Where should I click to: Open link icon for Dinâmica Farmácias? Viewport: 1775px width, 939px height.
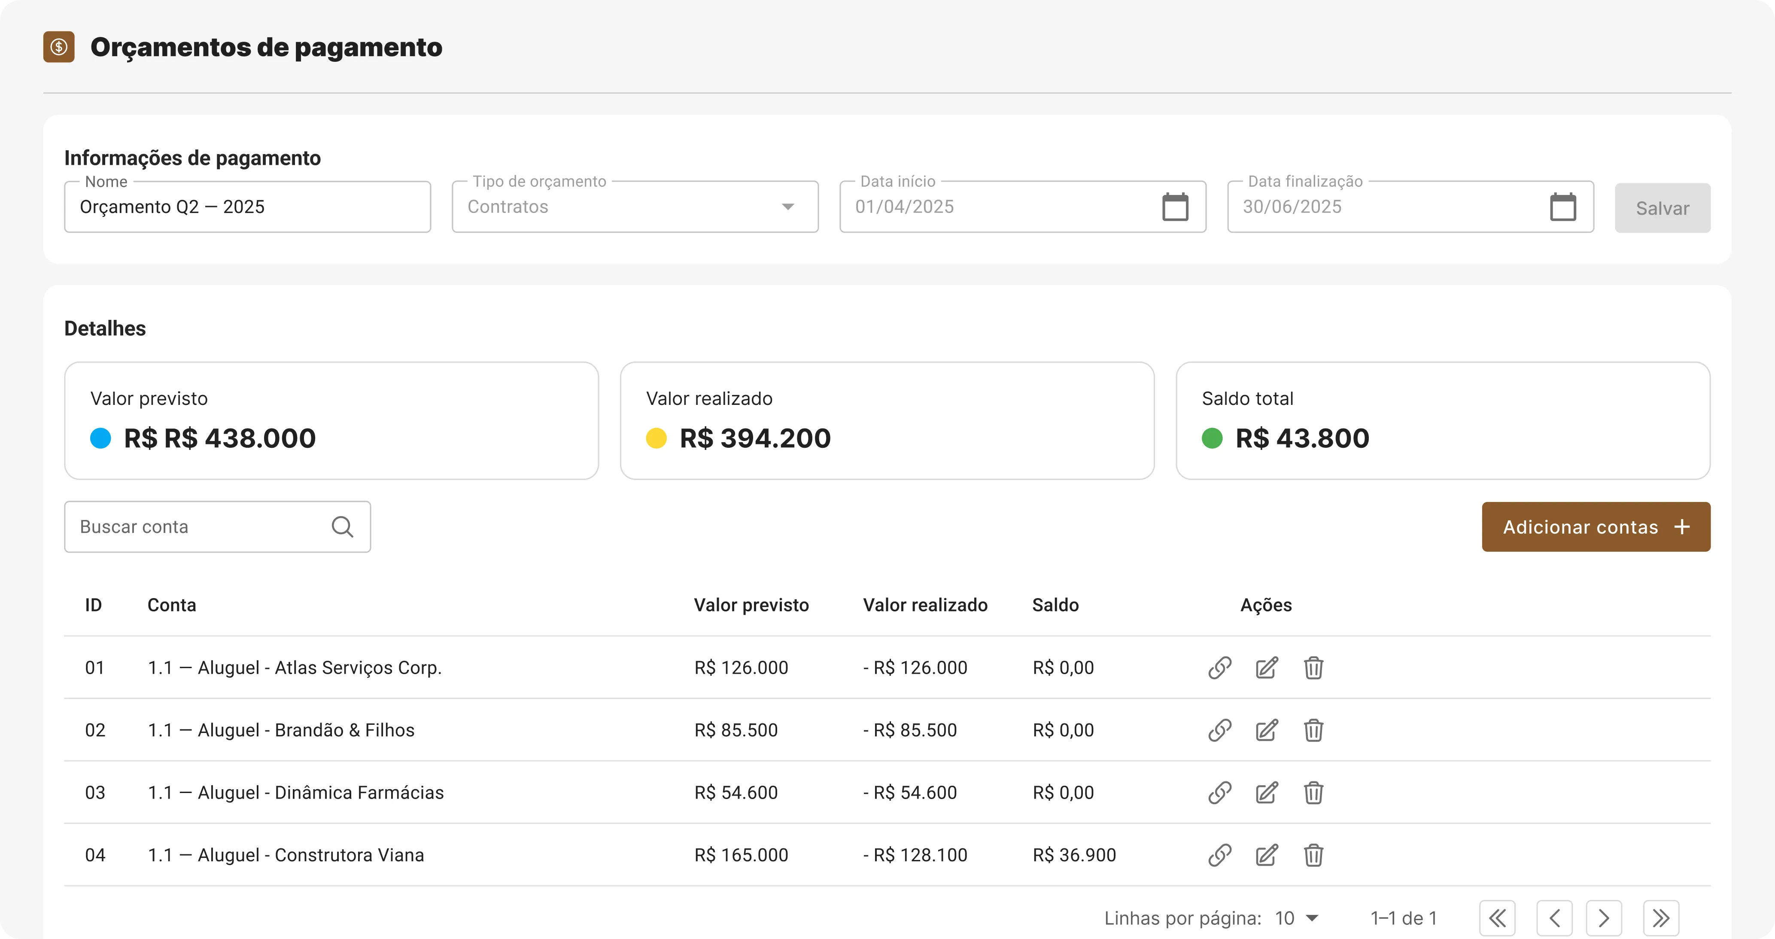[1220, 792]
